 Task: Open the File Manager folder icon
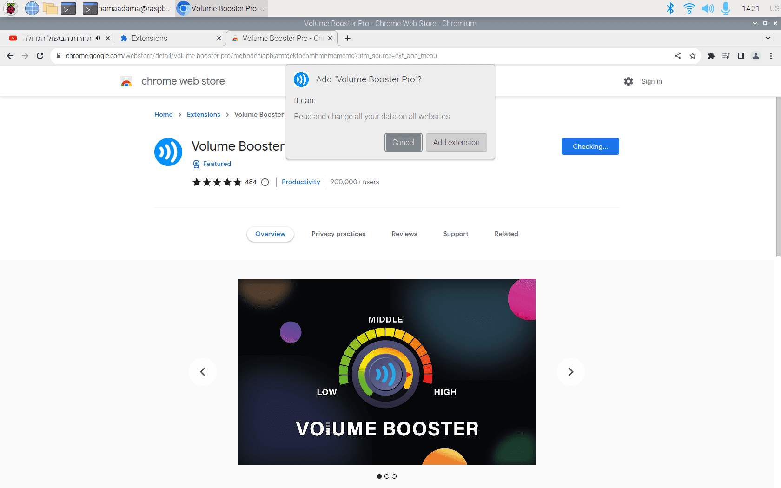pos(50,8)
